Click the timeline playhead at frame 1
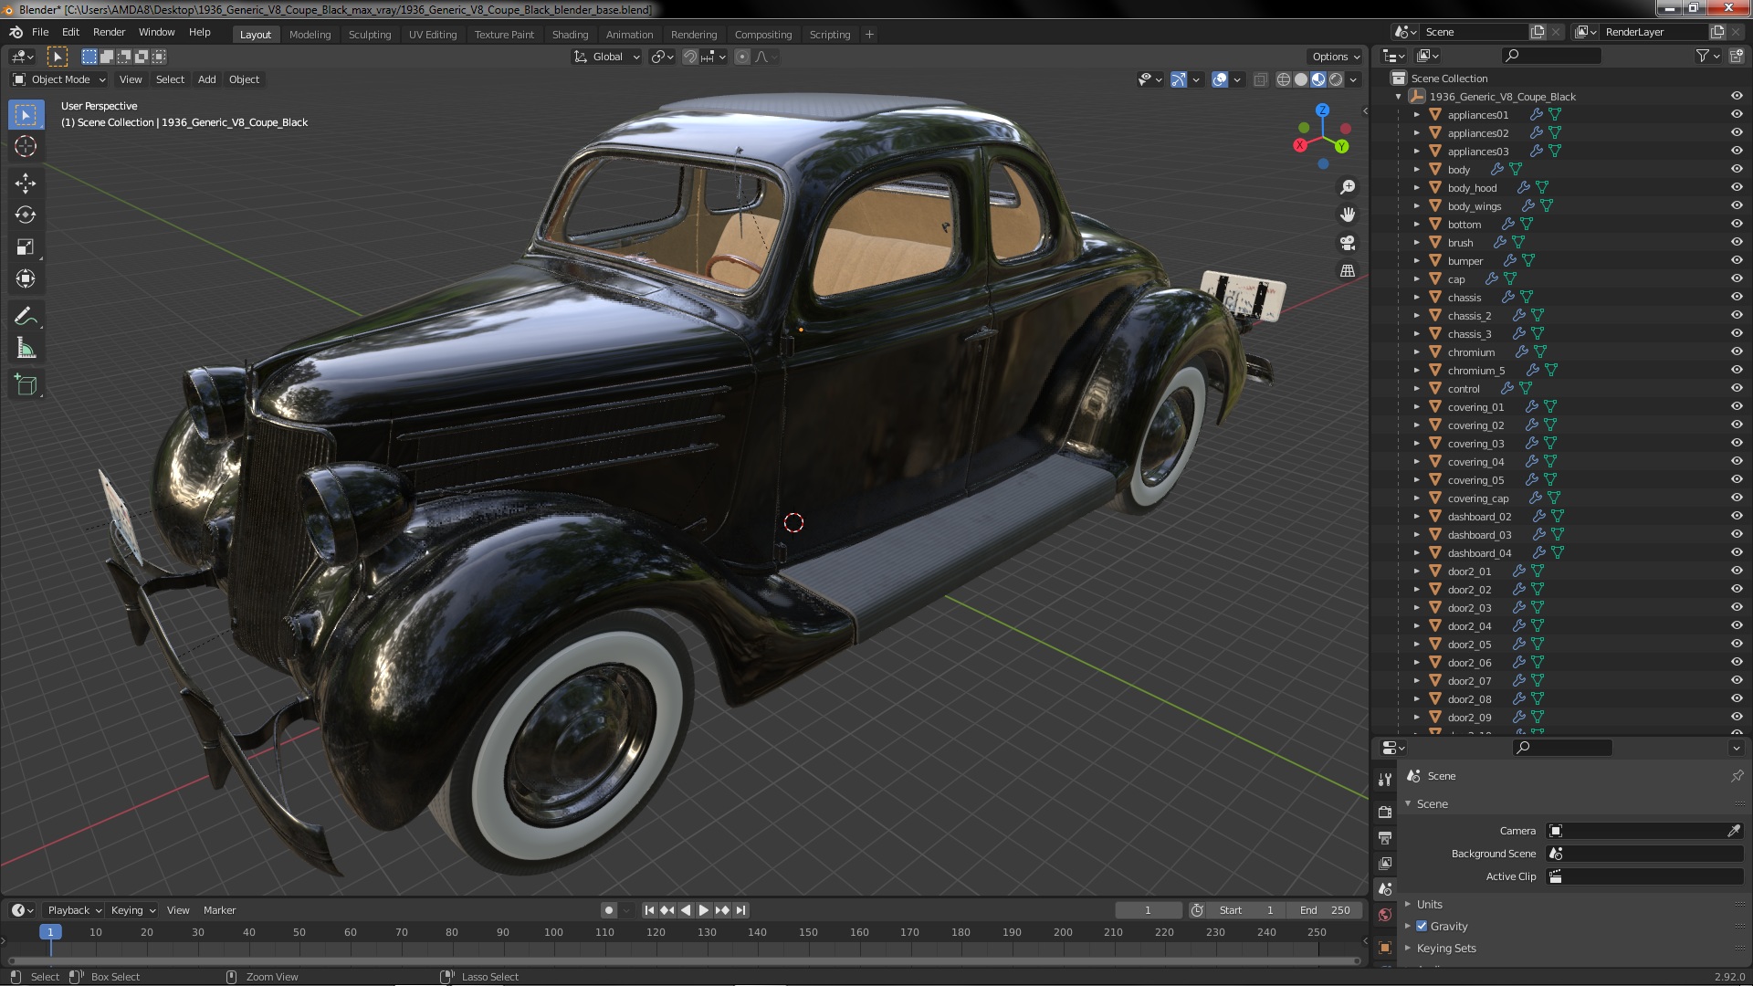 50,932
